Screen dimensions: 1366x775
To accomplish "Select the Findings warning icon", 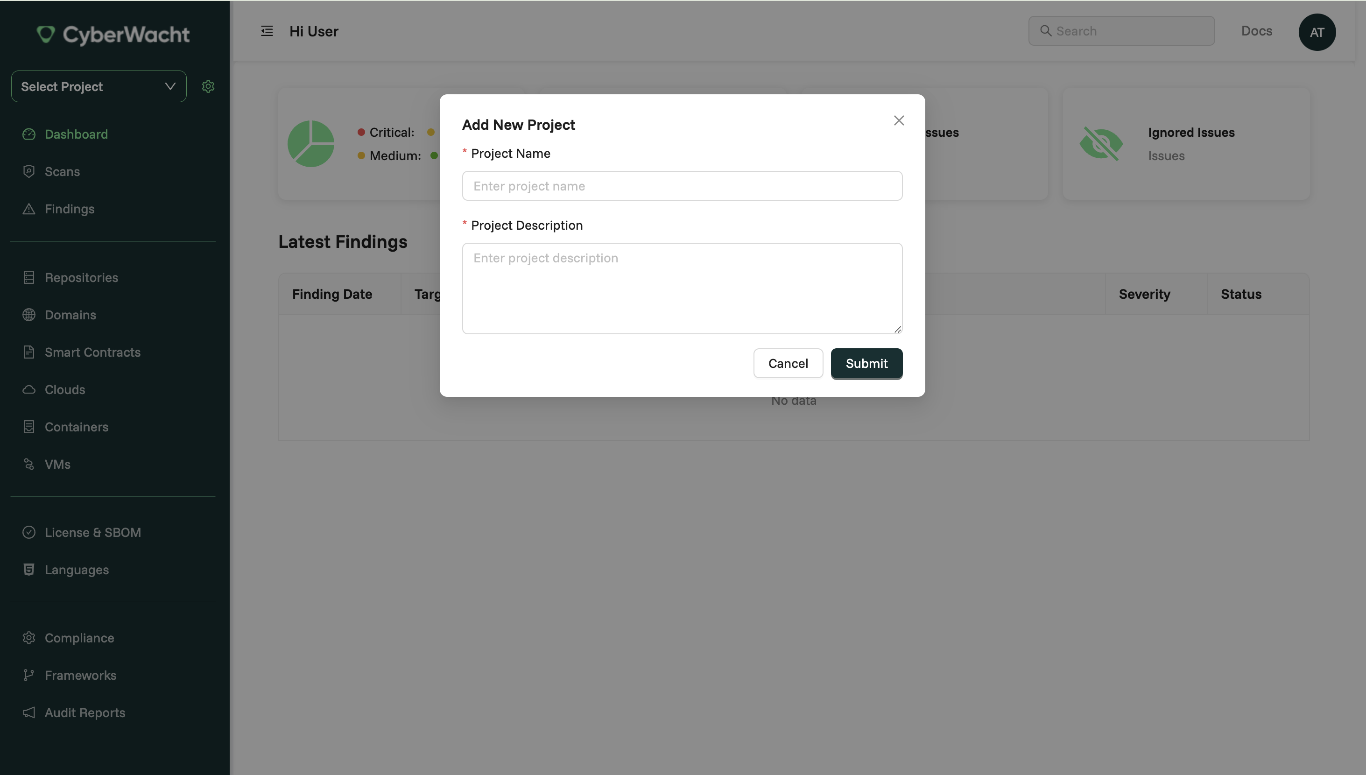I will click(29, 209).
